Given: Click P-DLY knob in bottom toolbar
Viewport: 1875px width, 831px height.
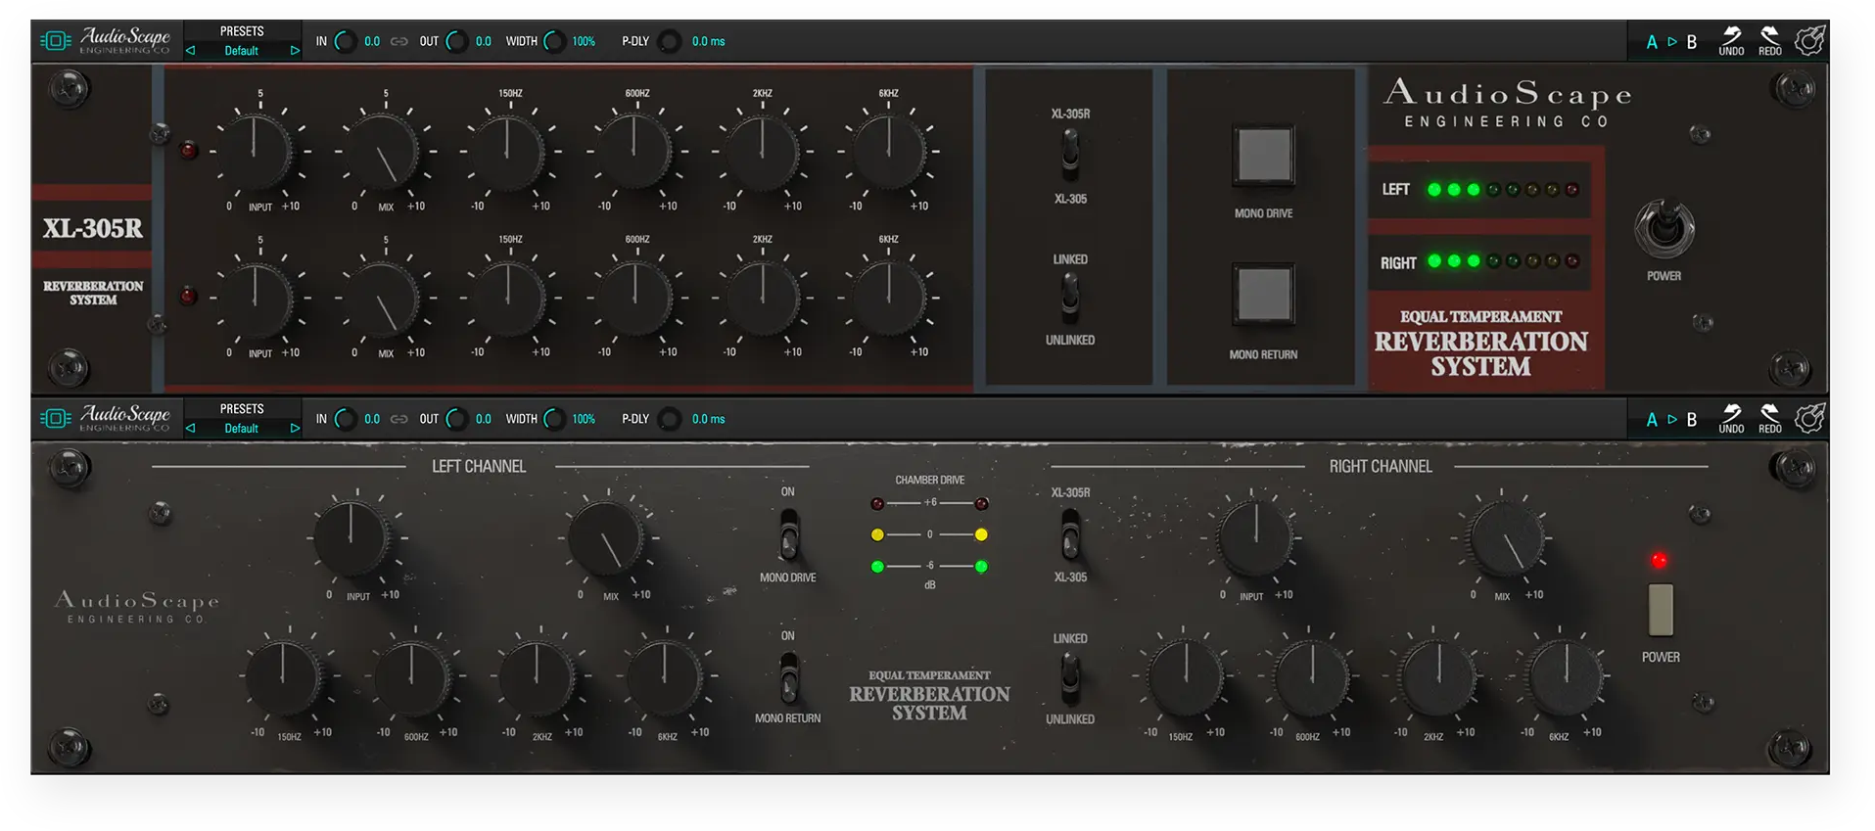Looking at the screenshot, I should (670, 419).
